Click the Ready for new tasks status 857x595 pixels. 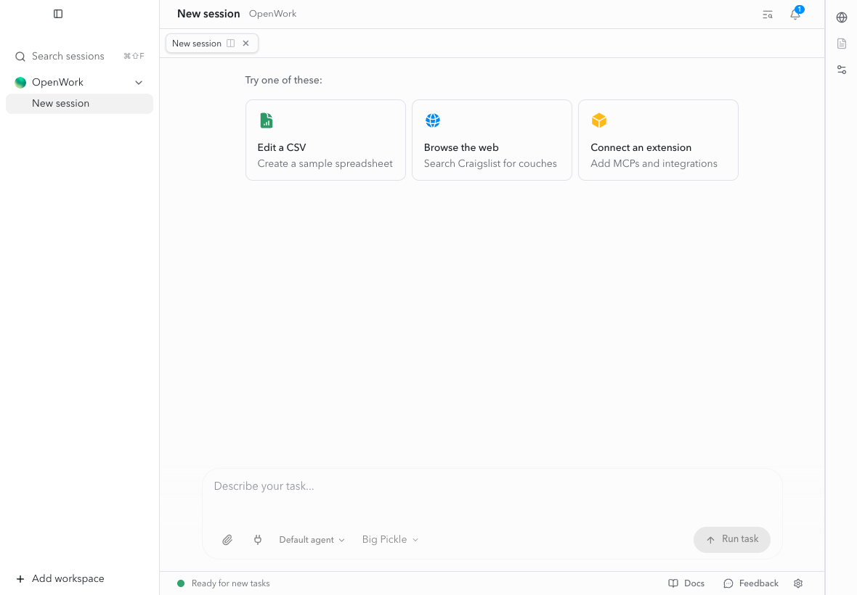coord(224,583)
